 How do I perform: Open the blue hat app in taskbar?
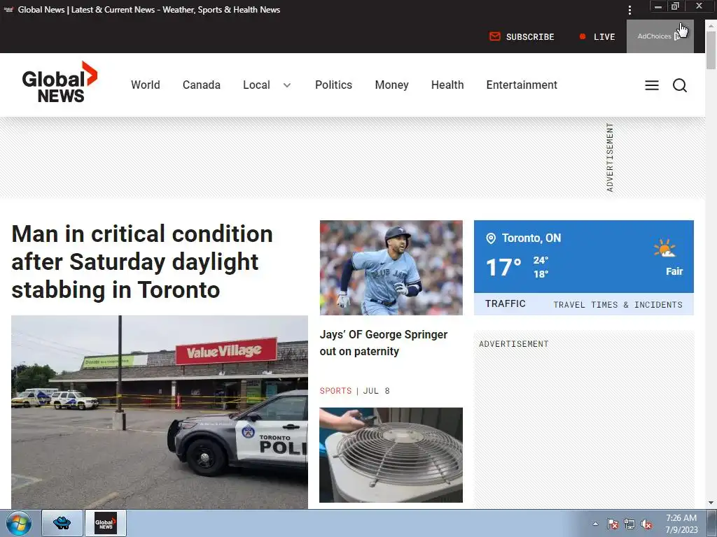tap(62, 523)
